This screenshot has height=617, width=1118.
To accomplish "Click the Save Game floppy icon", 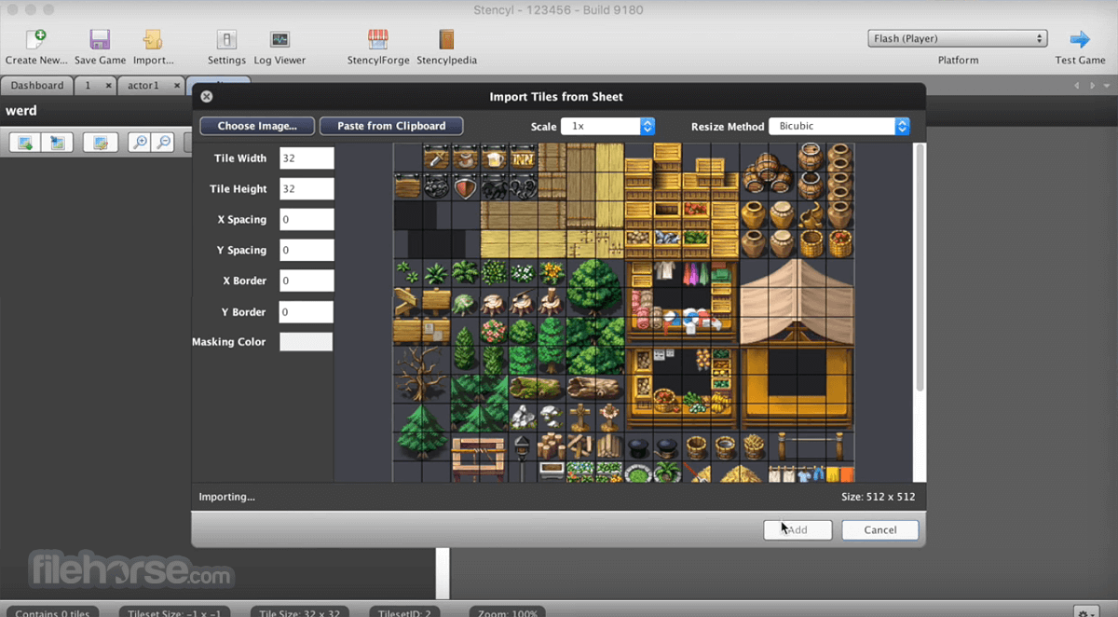I will [100, 39].
